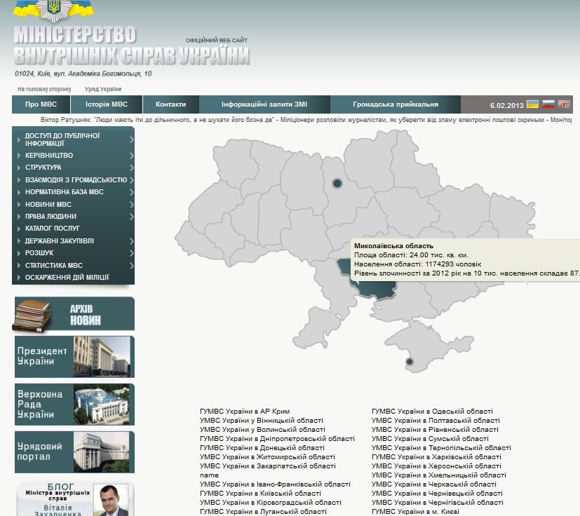This screenshot has width=580, height=516.
Task: Open the Верховна Рада України banner
Action: point(74,405)
